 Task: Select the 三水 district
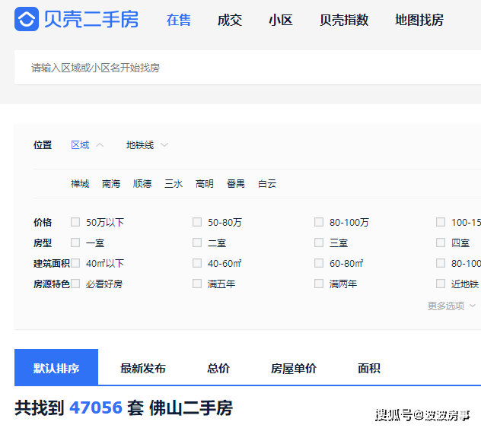[174, 183]
